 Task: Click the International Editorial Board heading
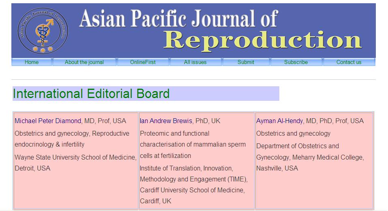pos(91,94)
